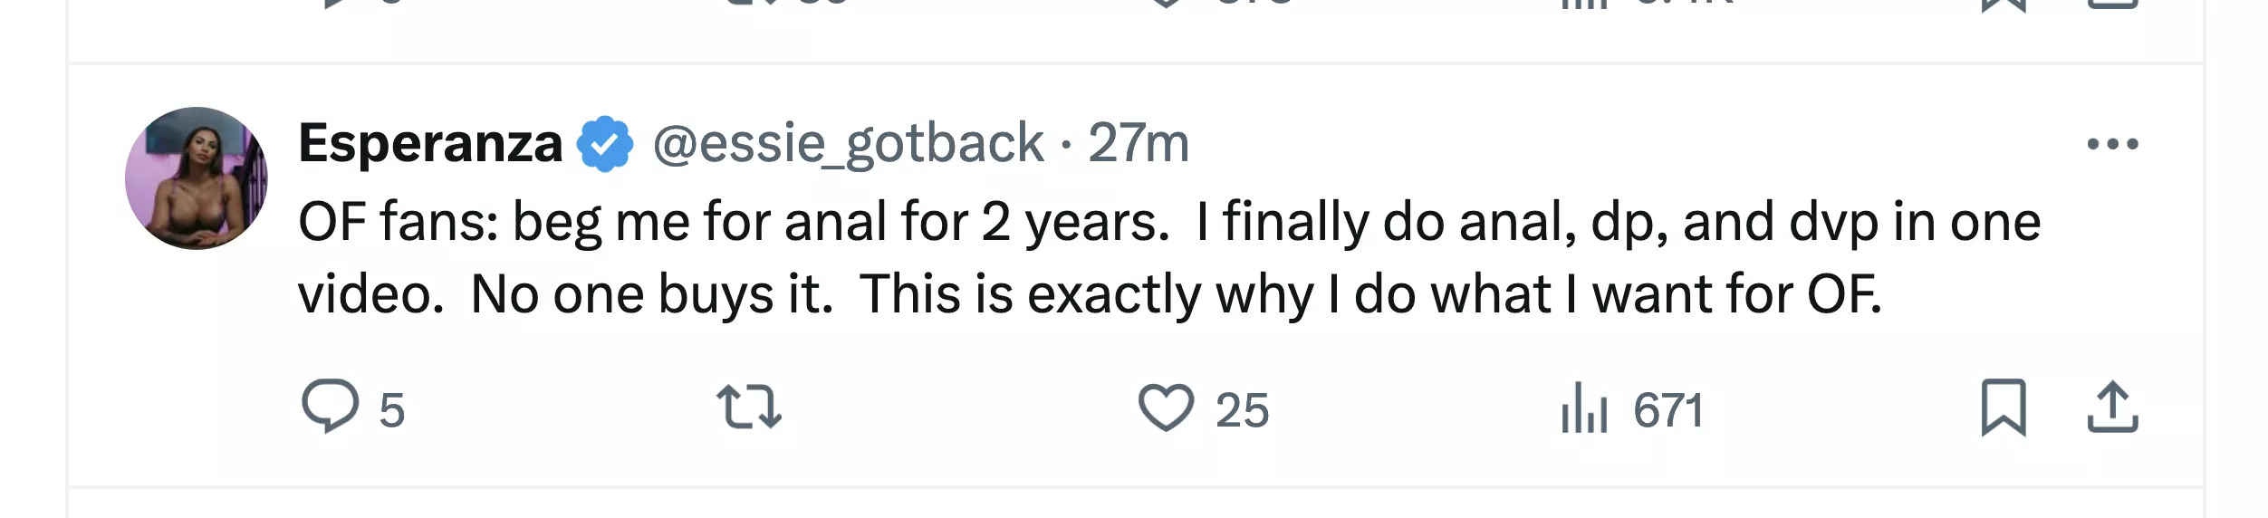The height and width of the screenshot is (518, 2268).
Task: Share the partially visible tweet above
Action: pos(2112,3)
